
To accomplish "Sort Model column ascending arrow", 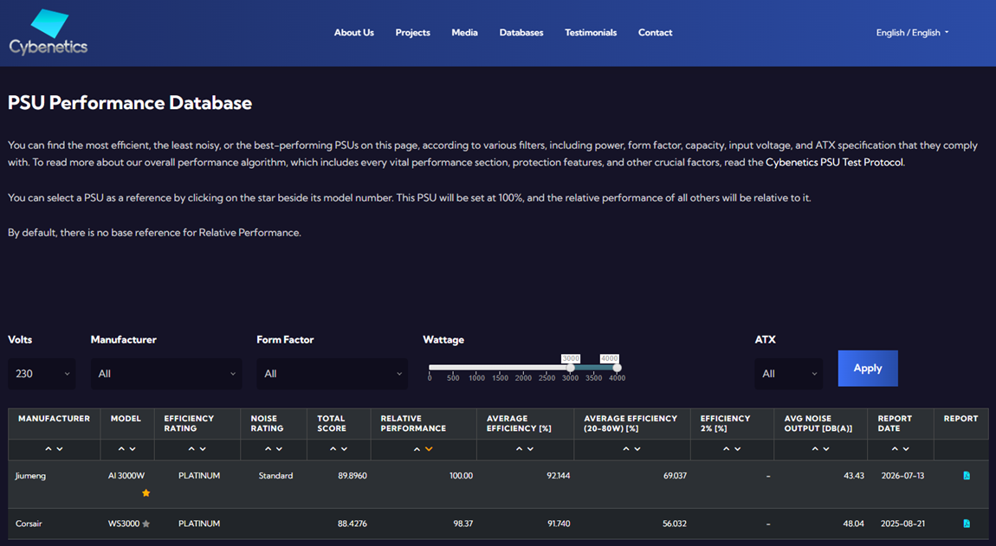I will tap(121, 449).
